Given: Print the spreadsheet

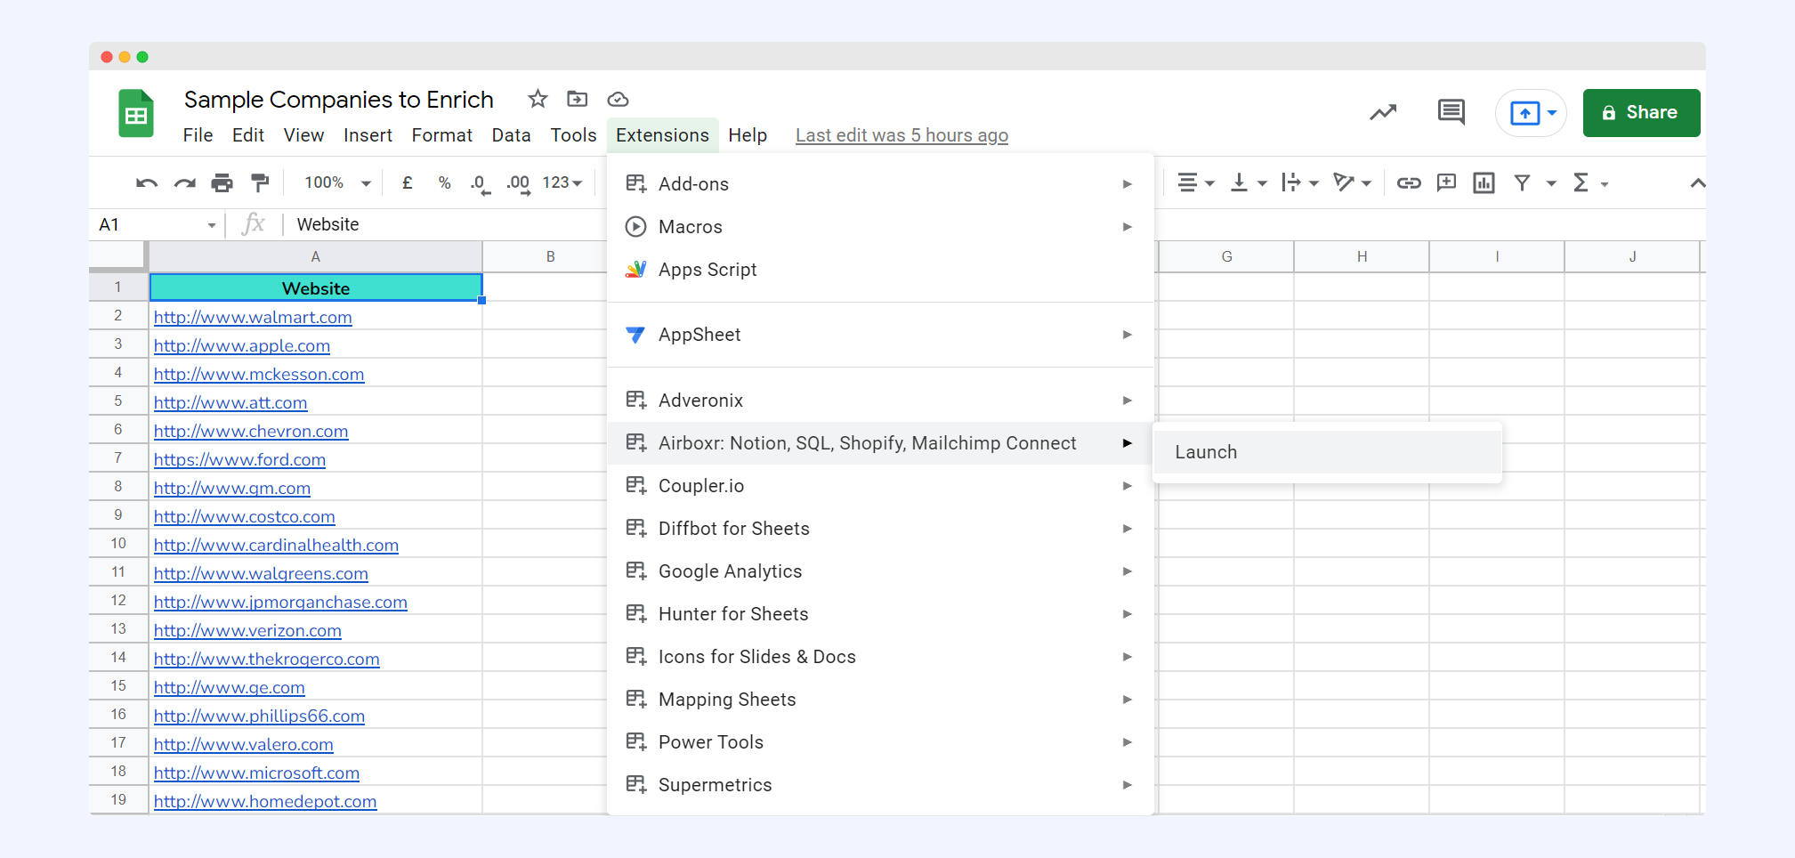Looking at the screenshot, I should point(222,183).
